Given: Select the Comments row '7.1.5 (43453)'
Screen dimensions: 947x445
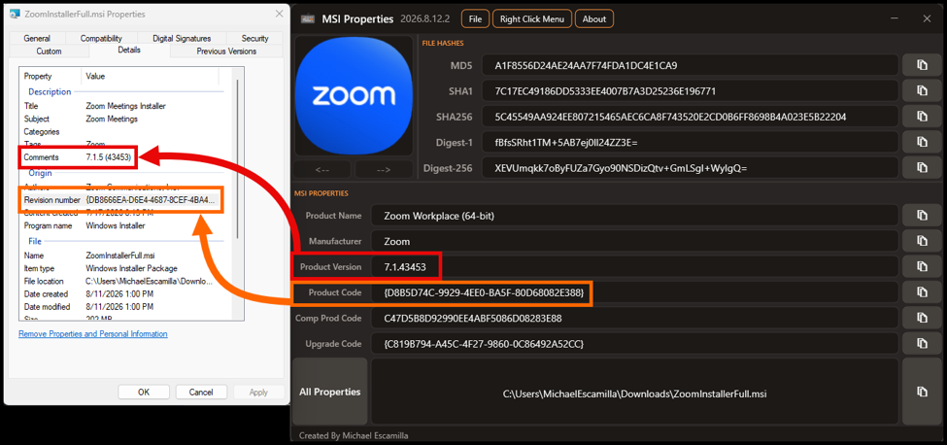Looking at the screenshot, I should pos(123,157).
